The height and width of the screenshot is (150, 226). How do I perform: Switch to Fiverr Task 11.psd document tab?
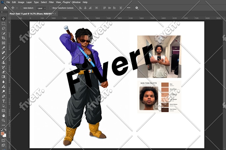pos(32,14)
